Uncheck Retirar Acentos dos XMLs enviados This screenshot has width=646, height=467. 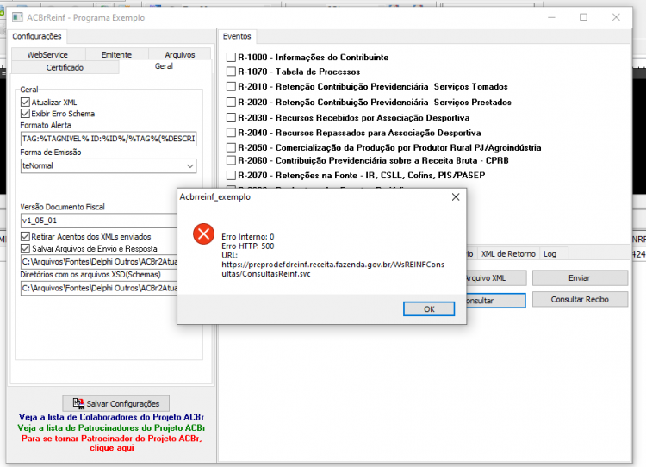click(25, 237)
